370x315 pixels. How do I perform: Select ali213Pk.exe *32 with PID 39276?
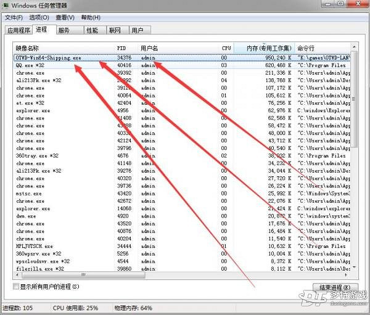[x=182, y=171]
